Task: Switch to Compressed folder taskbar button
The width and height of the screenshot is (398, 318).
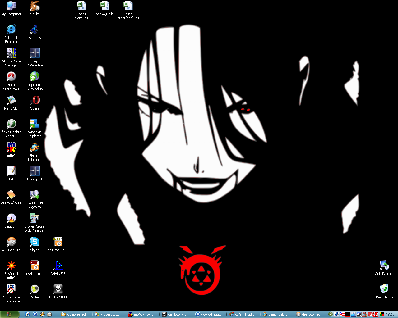Action: tap(76, 314)
